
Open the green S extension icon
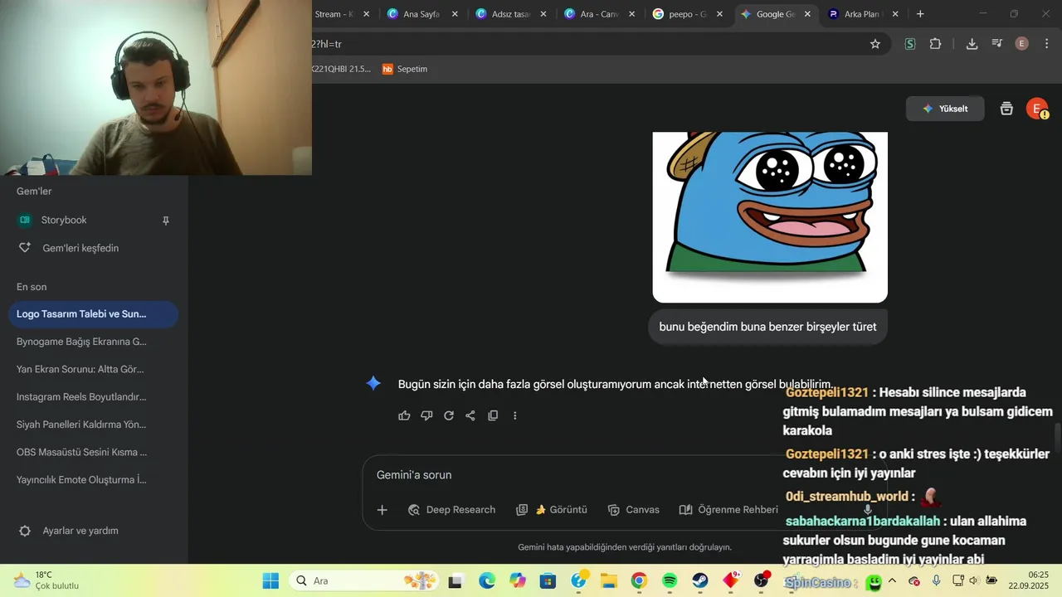tap(910, 44)
